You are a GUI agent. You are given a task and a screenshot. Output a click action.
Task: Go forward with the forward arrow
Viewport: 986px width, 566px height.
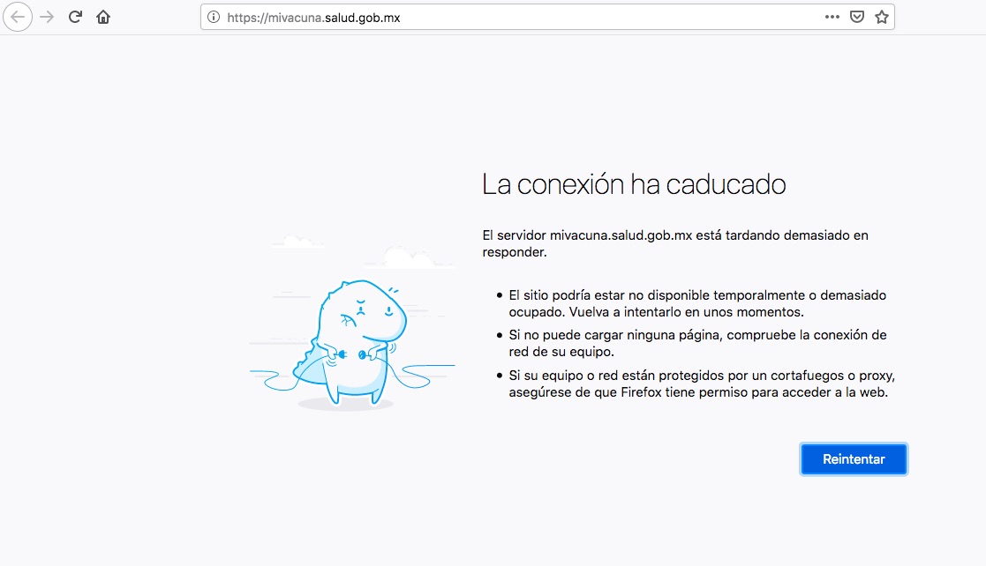click(x=47, y=17)
